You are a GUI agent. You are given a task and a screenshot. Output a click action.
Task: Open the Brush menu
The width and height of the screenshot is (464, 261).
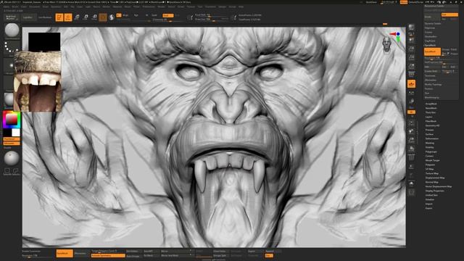click(x=14, y=7)
